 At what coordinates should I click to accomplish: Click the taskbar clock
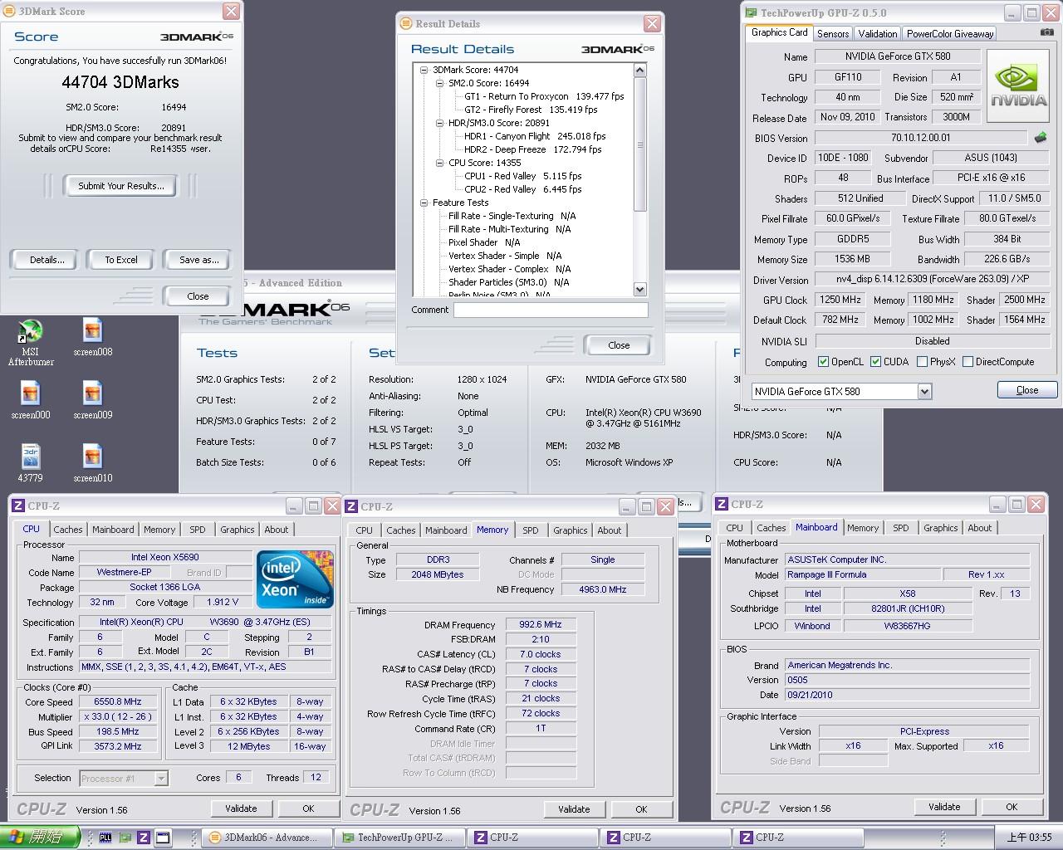point(1029,838)
